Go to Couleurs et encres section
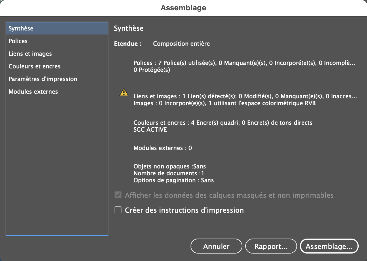 pos(35,66)
